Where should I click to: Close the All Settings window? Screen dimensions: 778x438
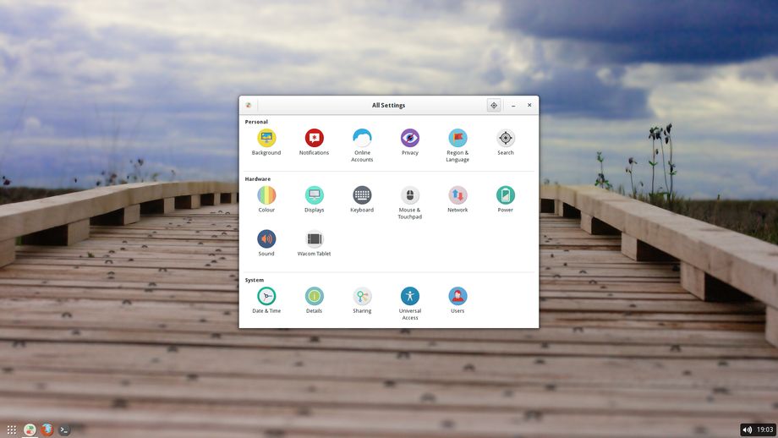pos(529,105)
